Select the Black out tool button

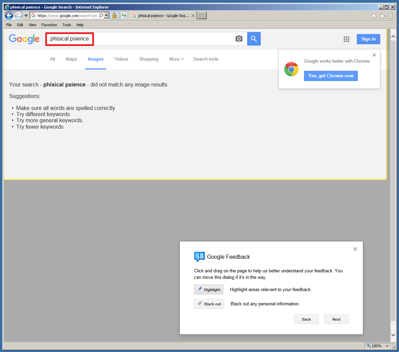209,304
